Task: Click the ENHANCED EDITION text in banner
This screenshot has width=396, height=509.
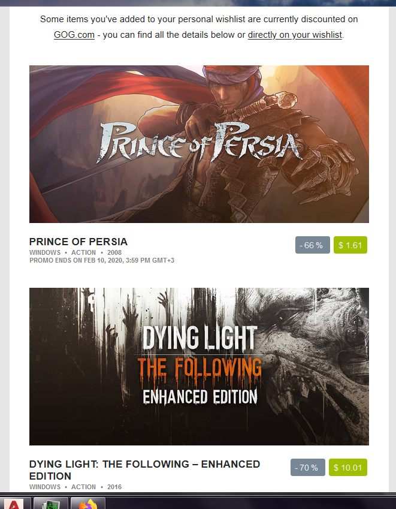Action: coord(200,397)
